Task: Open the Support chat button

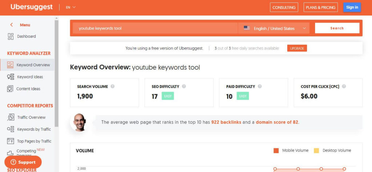Action: click(23, 162)
